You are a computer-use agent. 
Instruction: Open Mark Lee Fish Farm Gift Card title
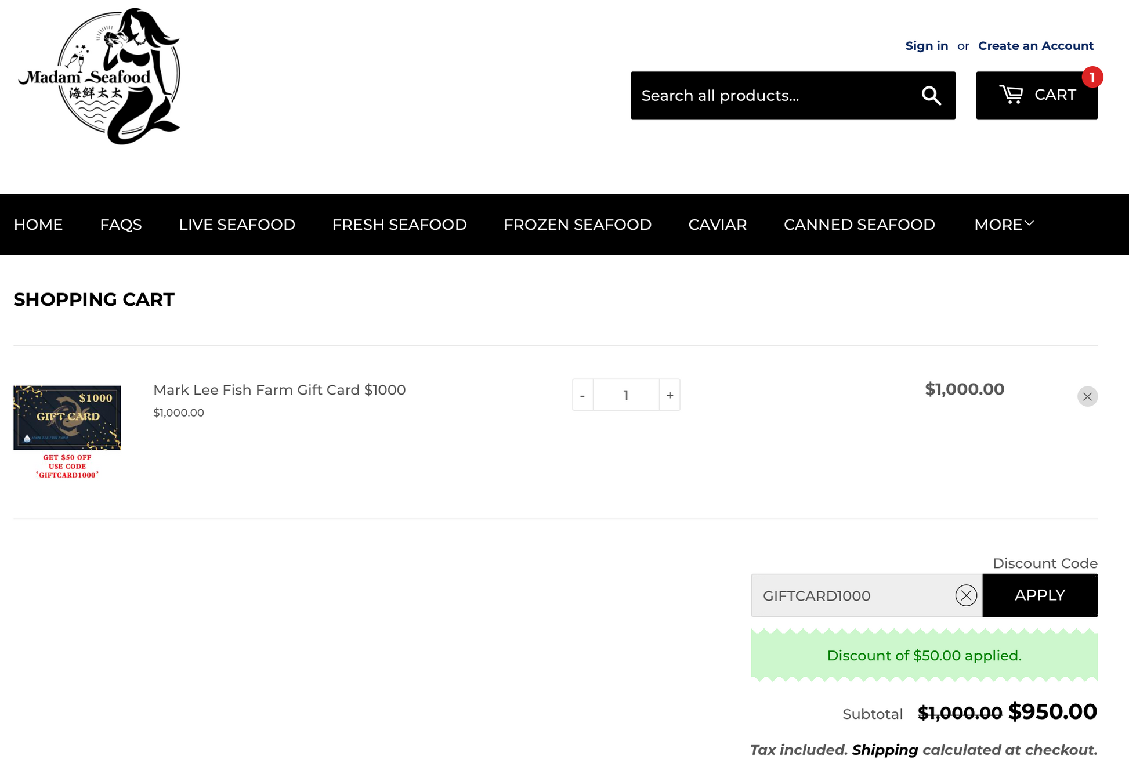click(279, 390)
